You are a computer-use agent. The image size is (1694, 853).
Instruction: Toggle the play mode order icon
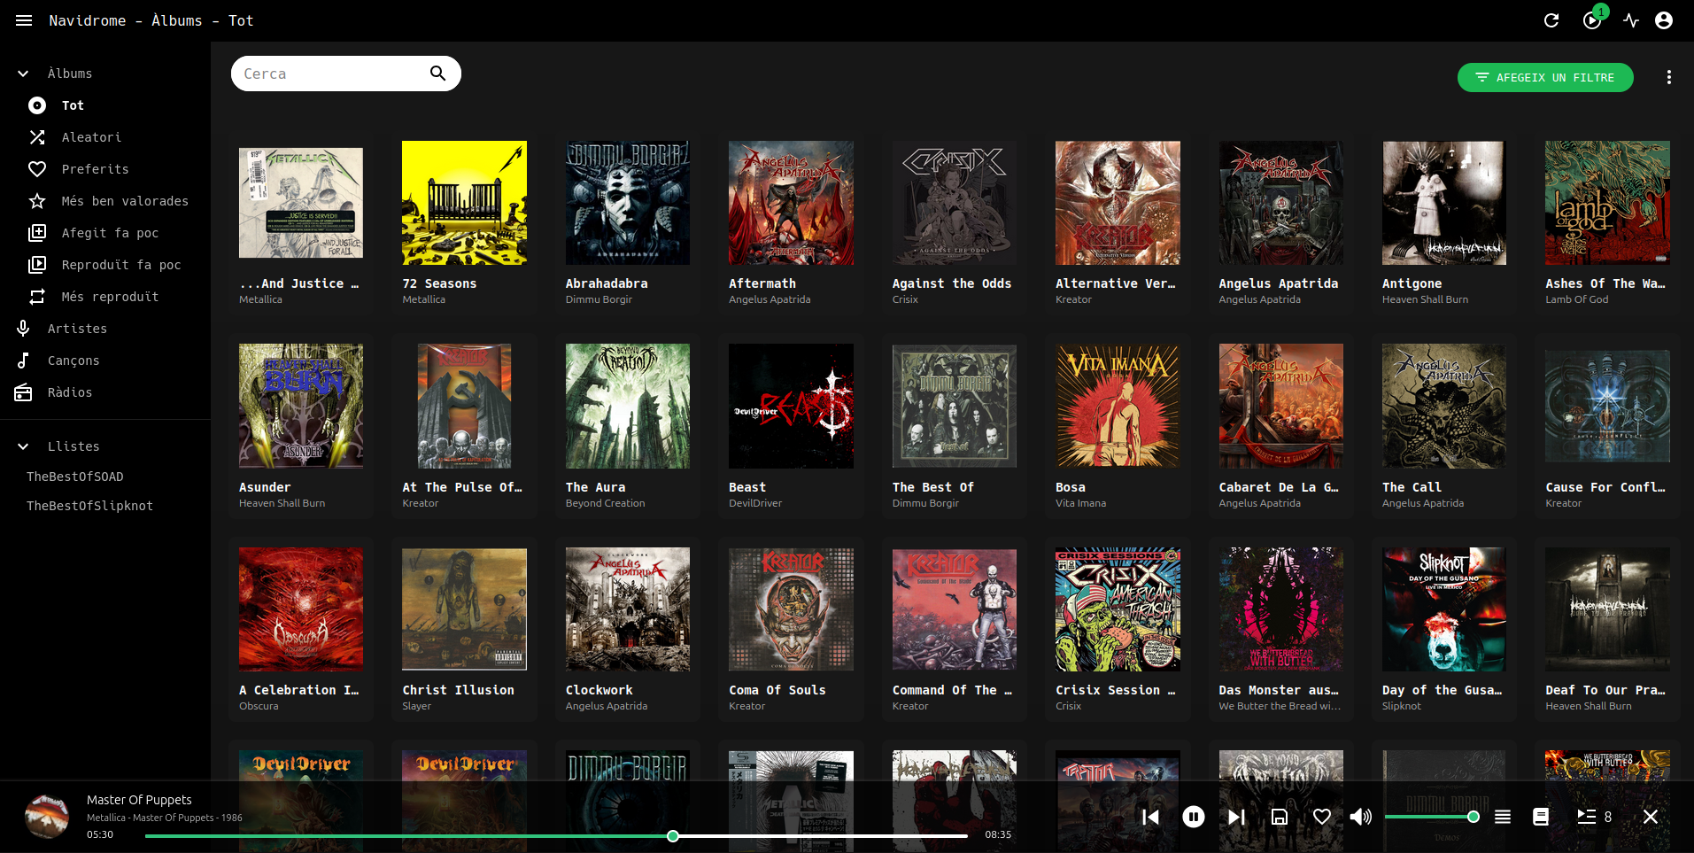1503,817
